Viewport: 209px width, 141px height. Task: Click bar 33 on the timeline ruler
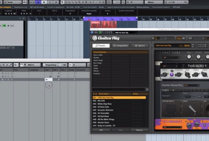[151, 19]
